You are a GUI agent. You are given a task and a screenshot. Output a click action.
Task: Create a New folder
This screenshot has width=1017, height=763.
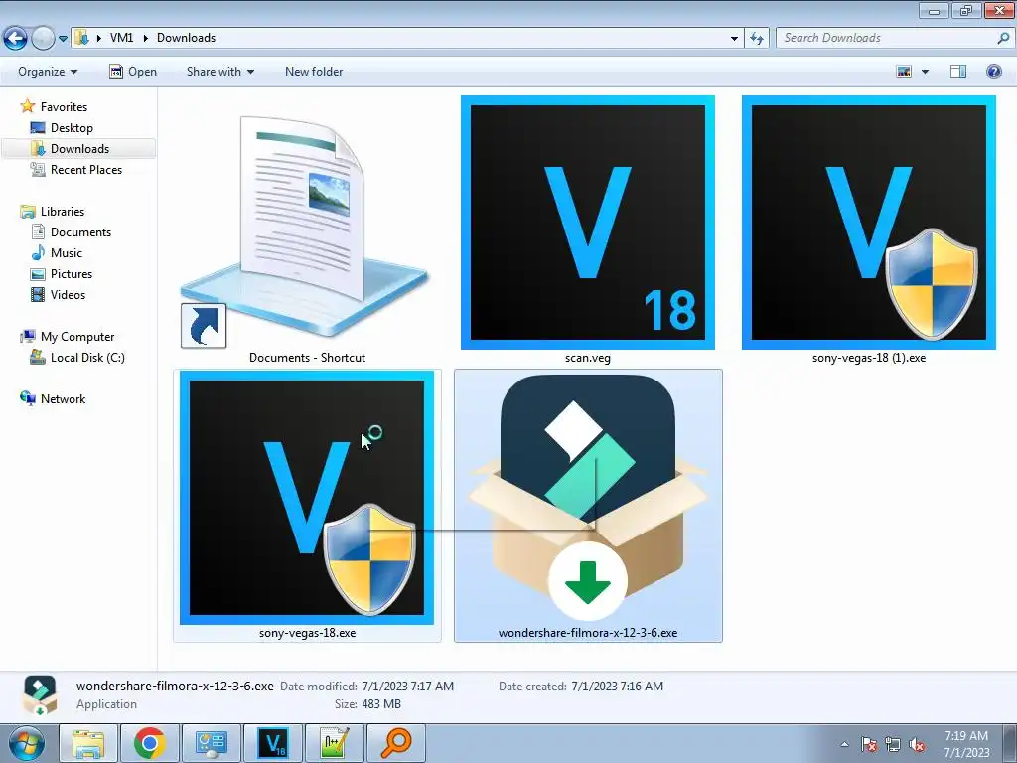tap(314, 72)
